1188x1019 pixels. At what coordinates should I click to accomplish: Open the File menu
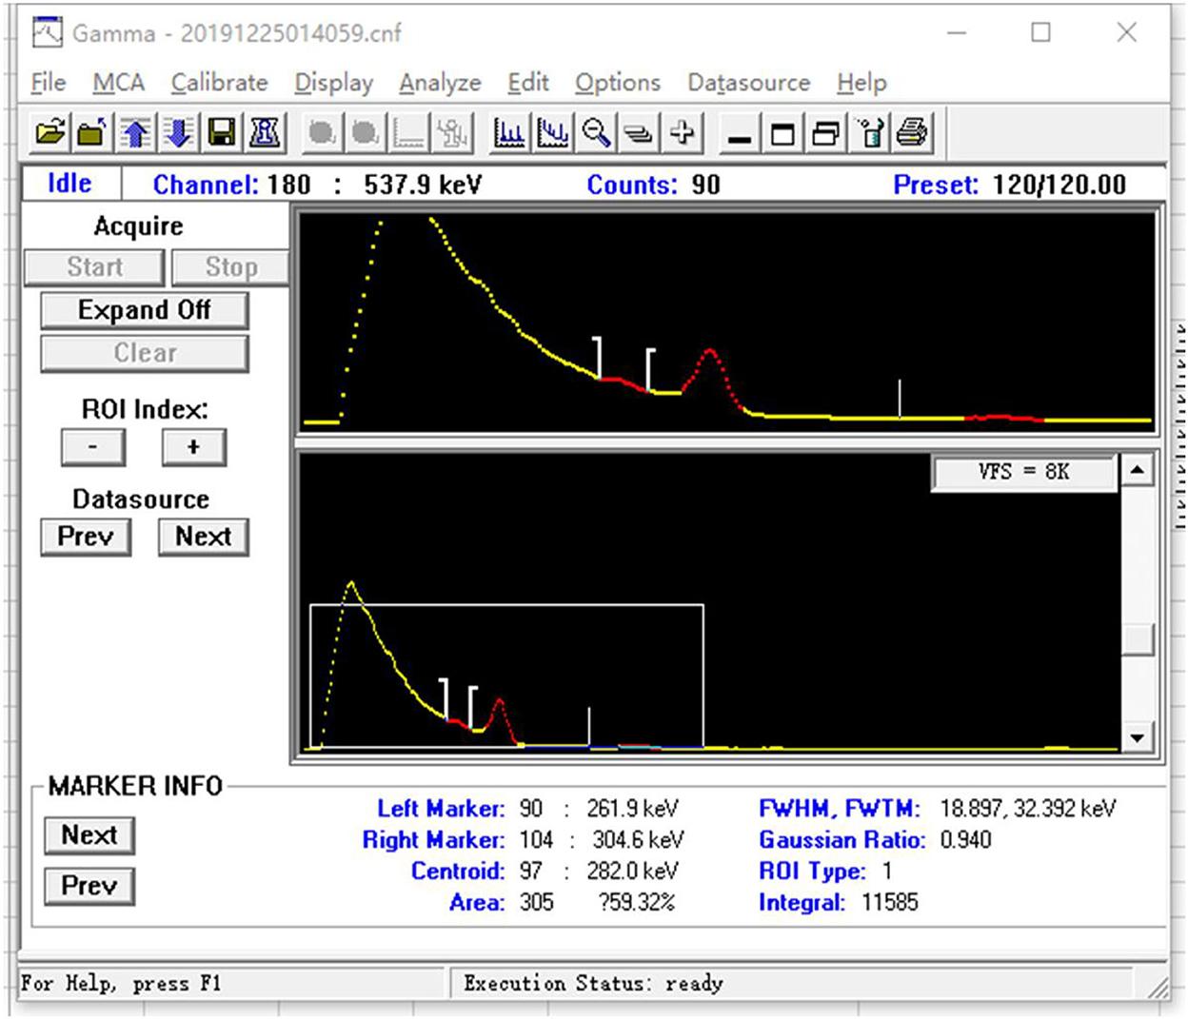(x=48, y=83)
